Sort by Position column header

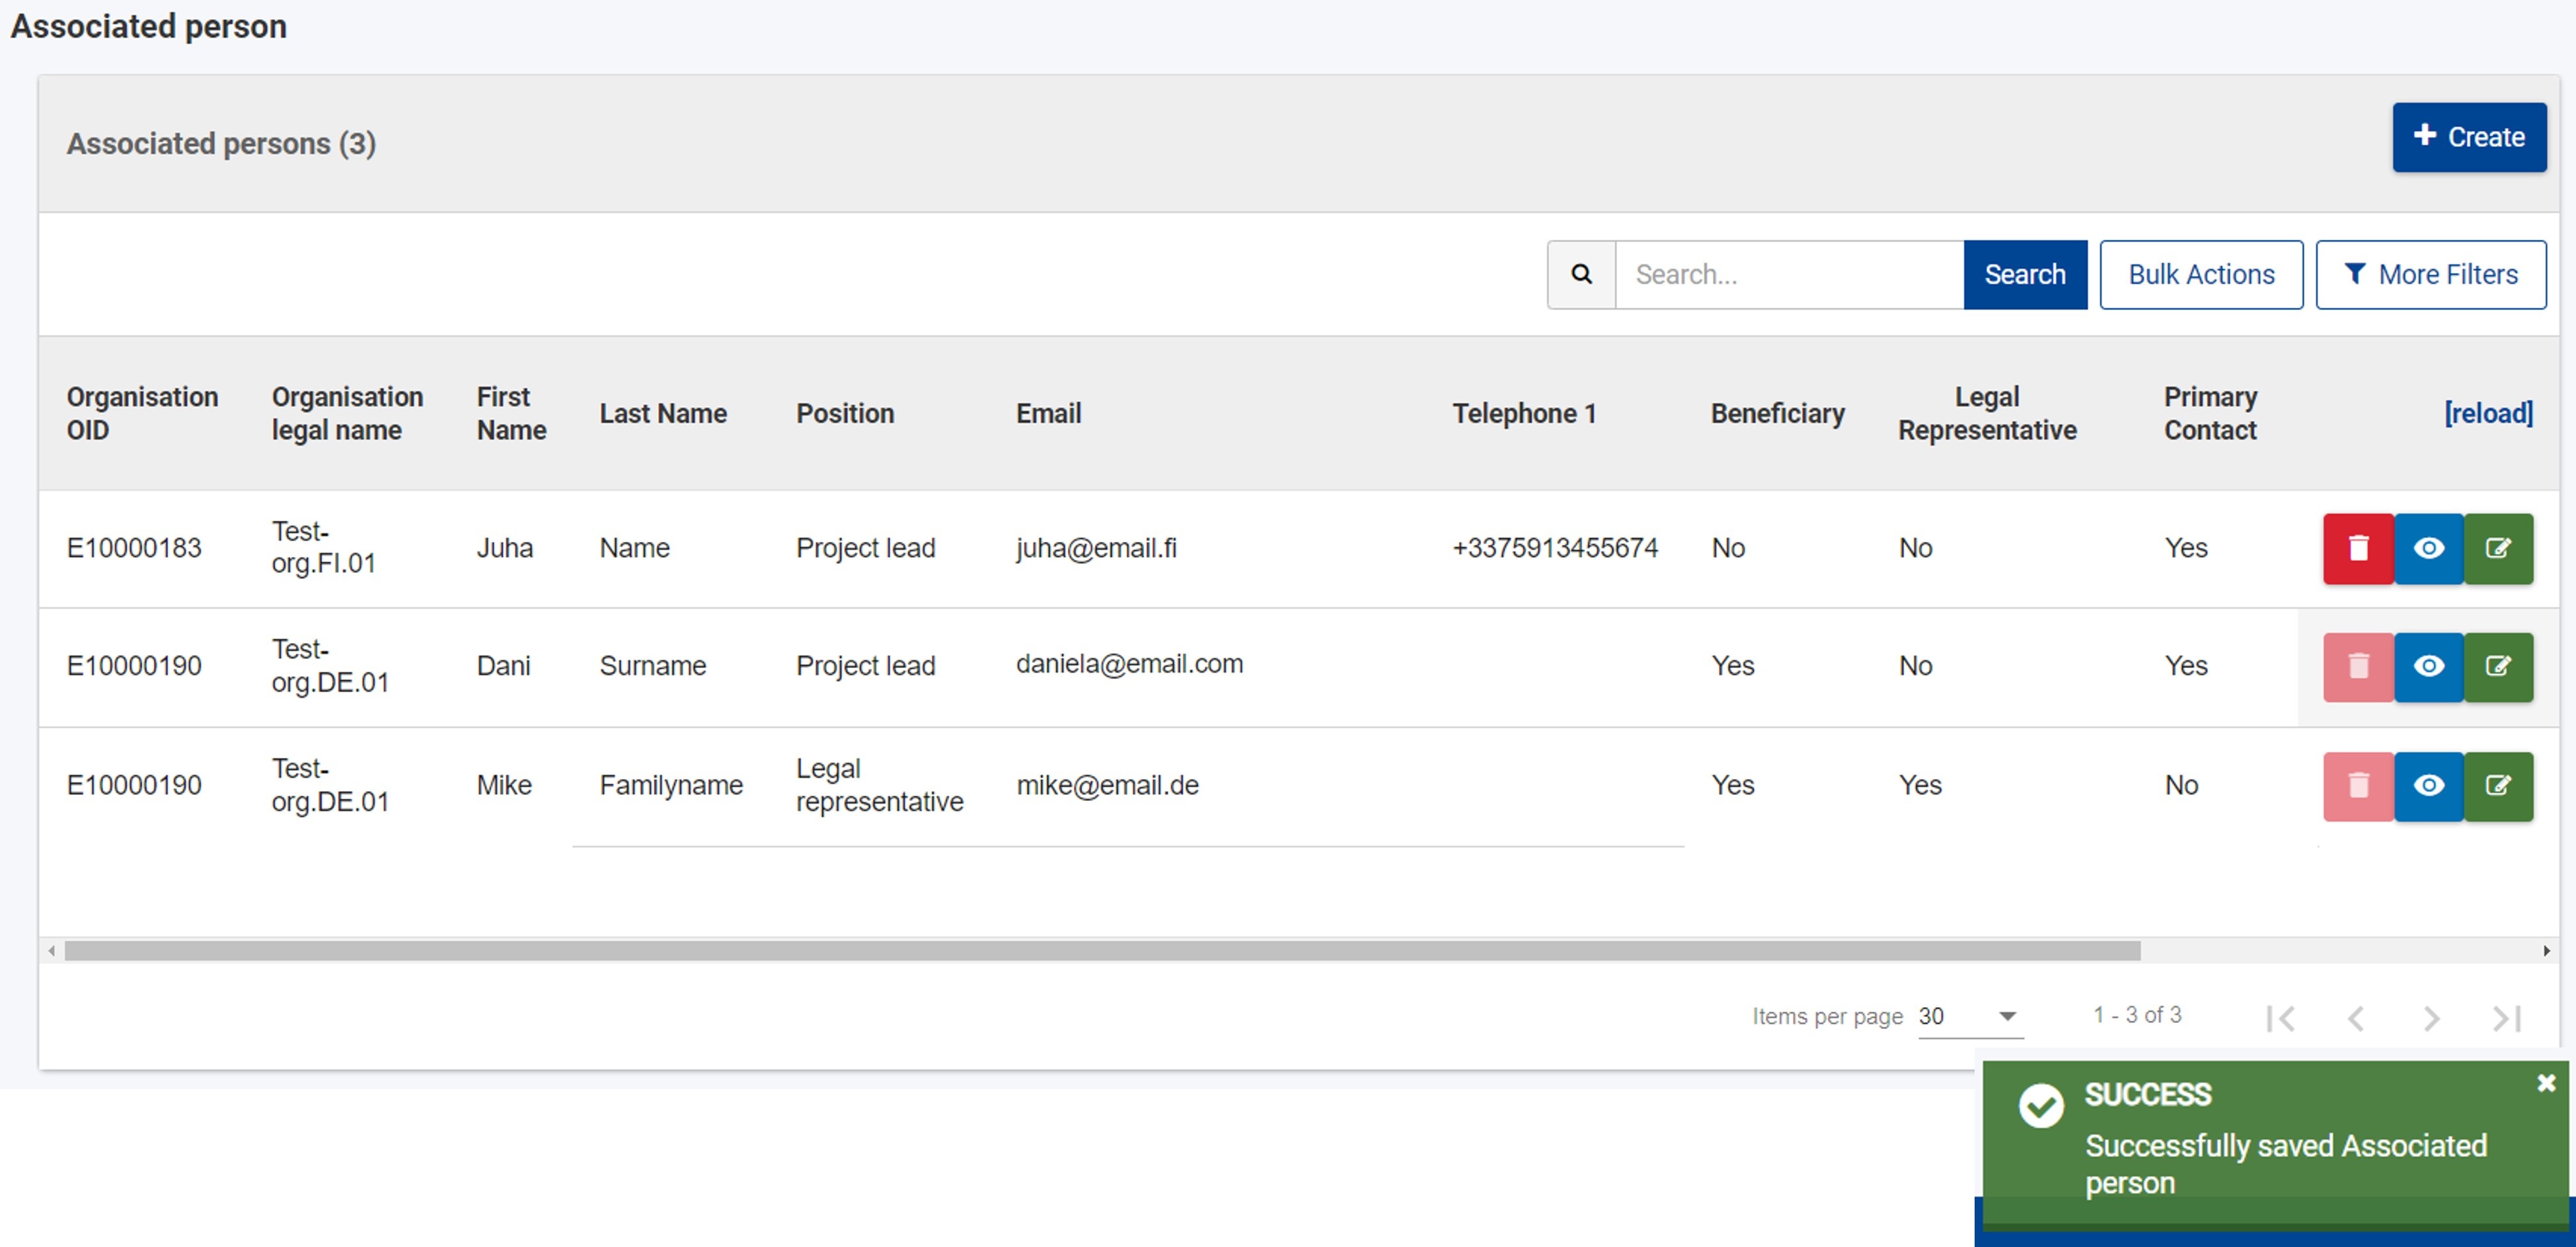[x=845, y=413]
